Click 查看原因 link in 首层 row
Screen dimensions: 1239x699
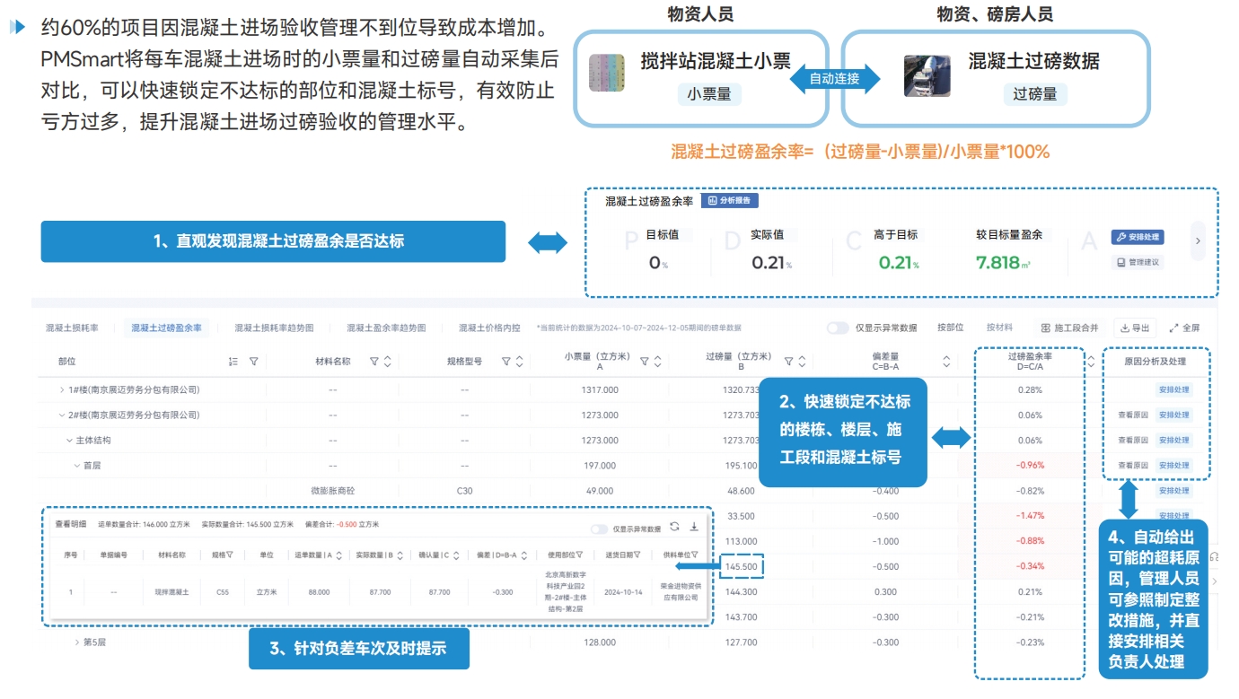click(x=1132, y=466)
